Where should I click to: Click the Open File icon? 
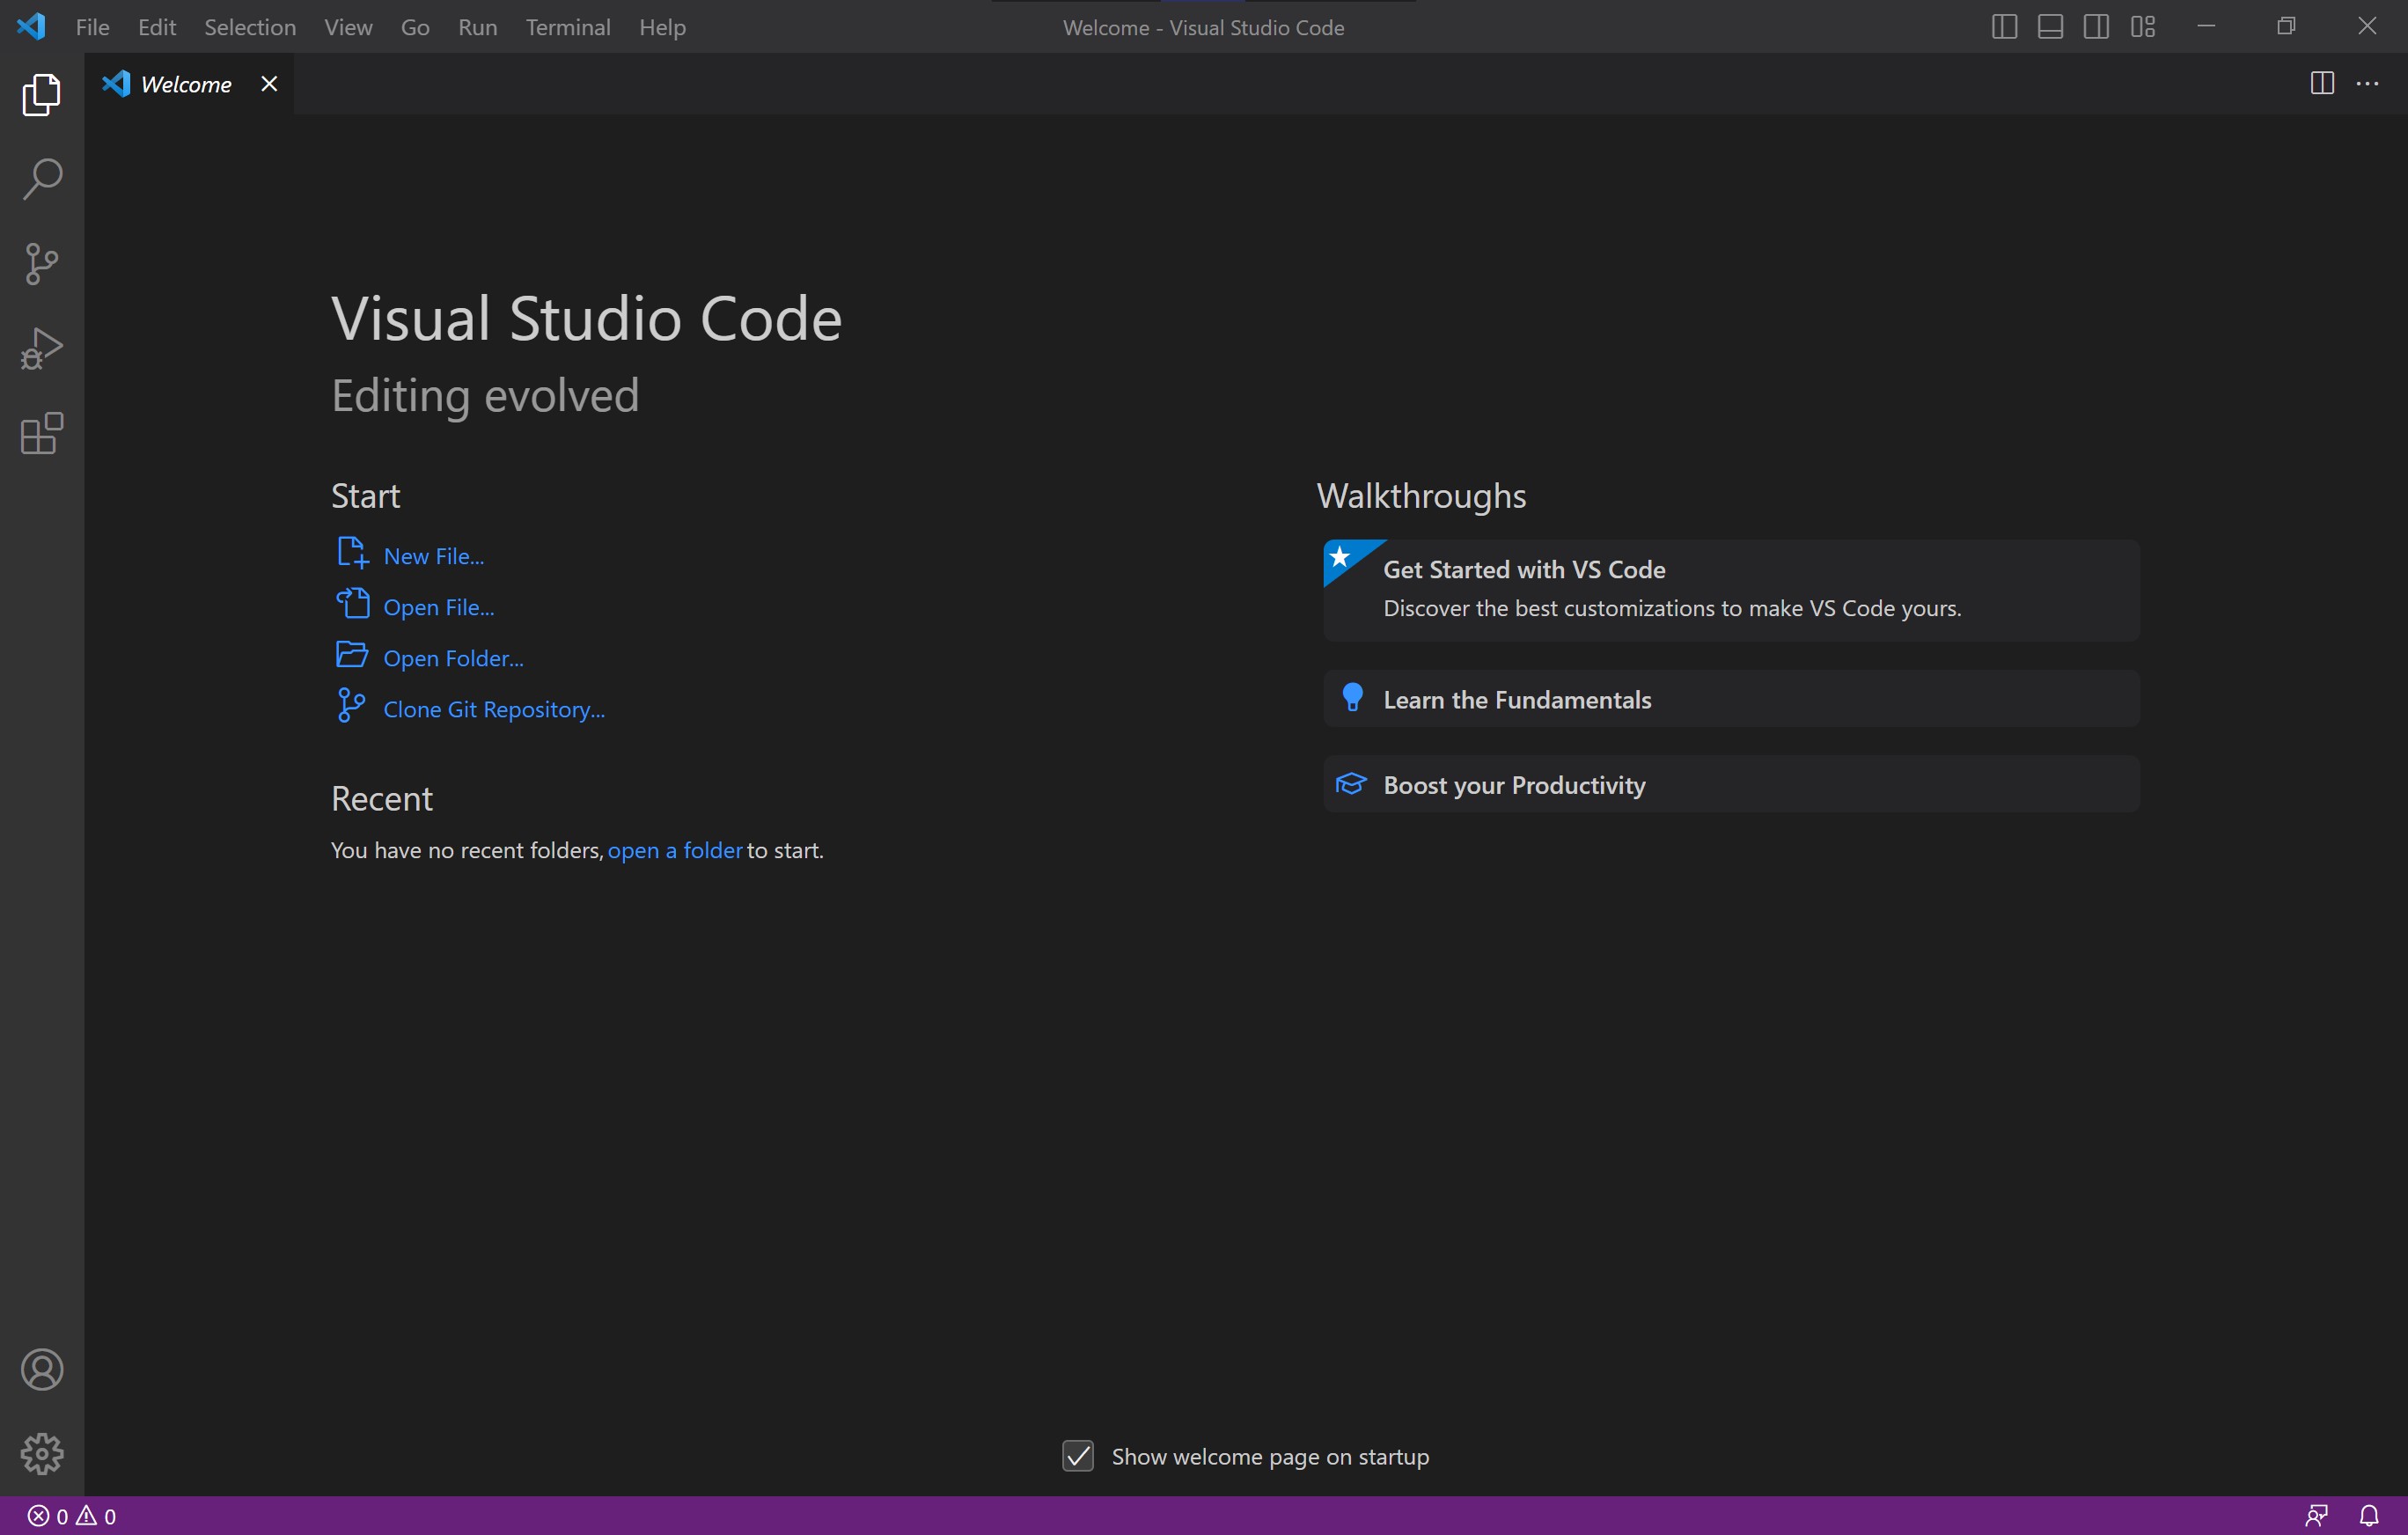pos(352,603)
